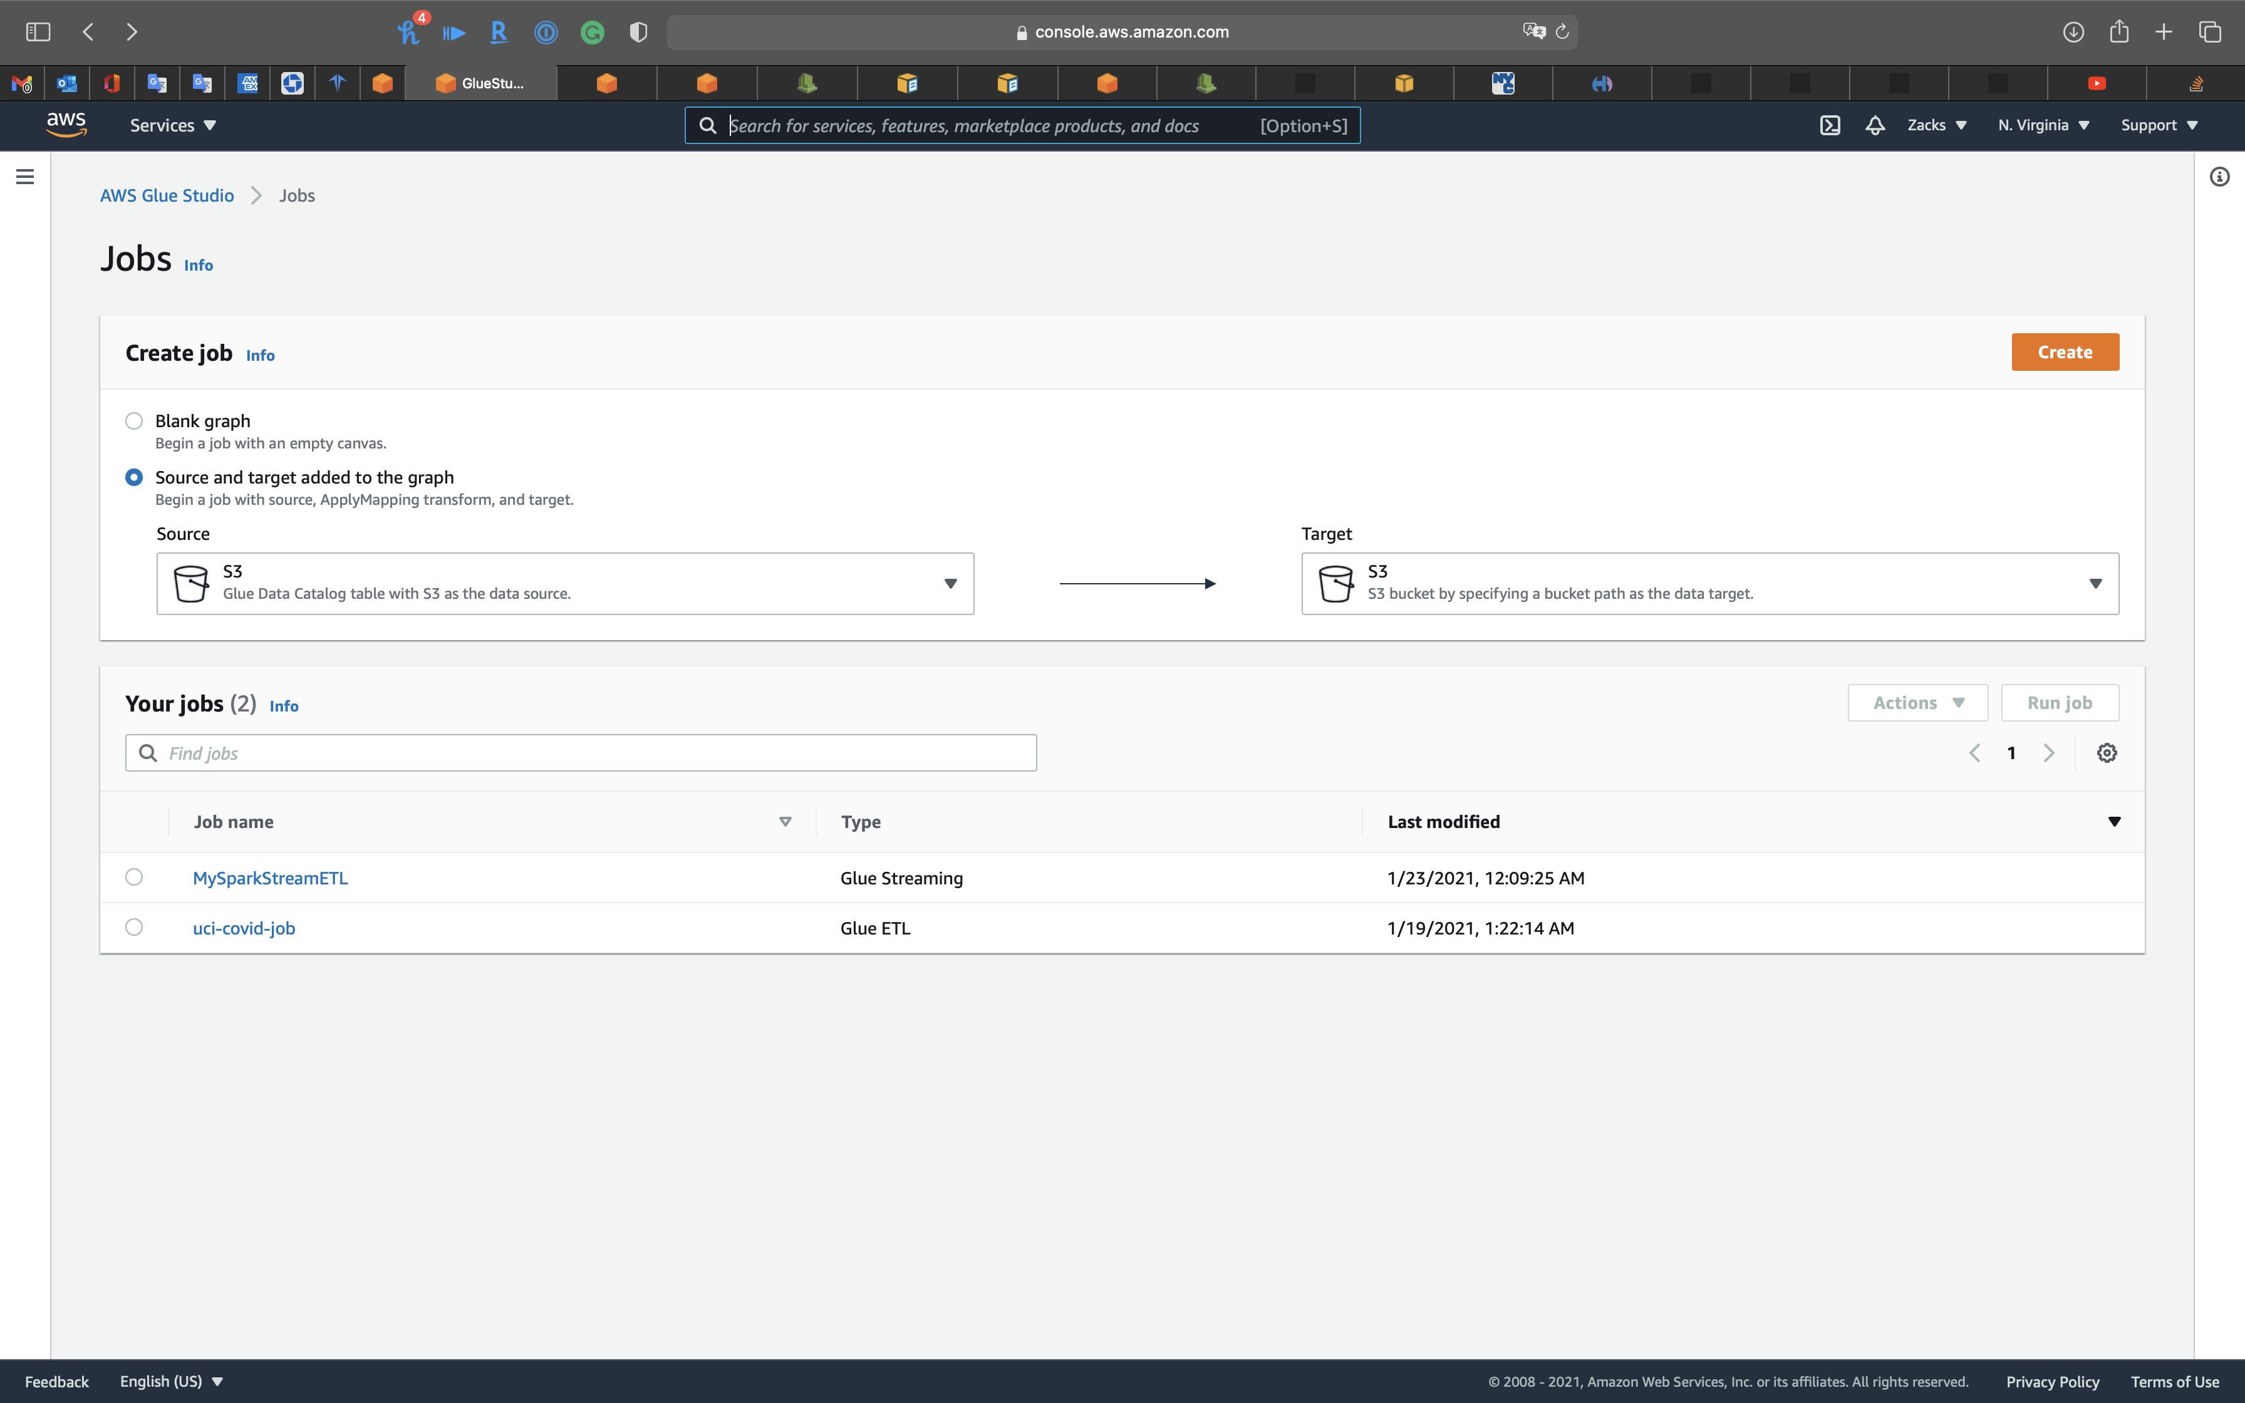Select the uci-covid-job radio button

(x=135, y=927)
